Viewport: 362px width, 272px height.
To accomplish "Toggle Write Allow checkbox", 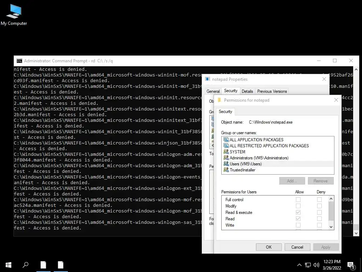I will (298, 225).
